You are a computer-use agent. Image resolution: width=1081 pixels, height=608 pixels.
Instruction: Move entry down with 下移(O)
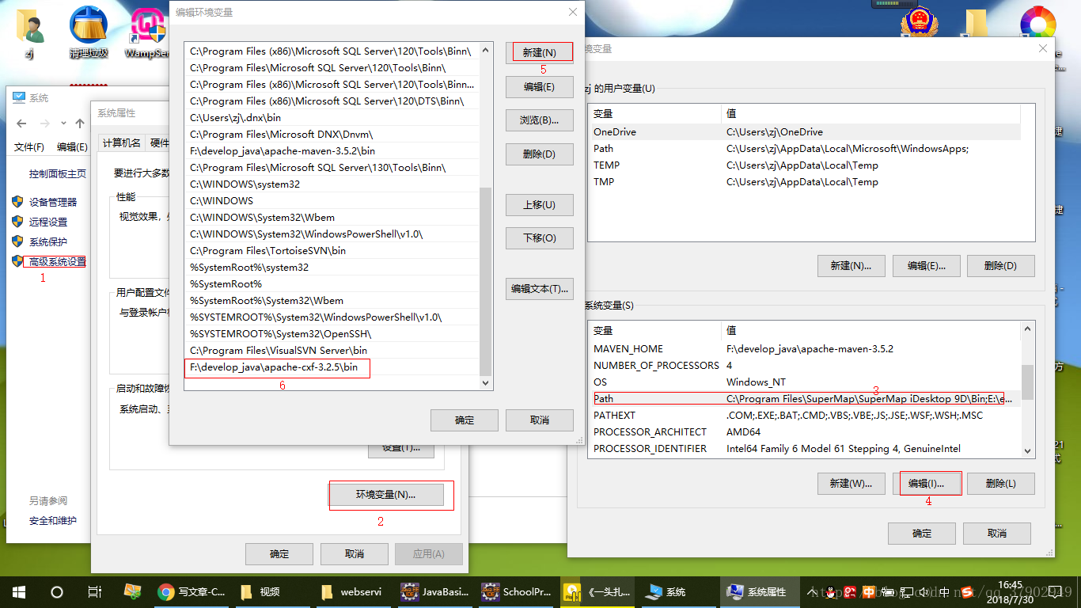539,238
